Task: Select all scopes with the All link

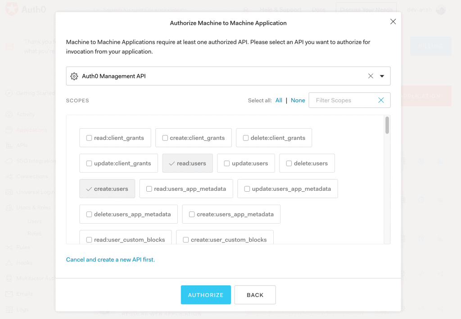Action: point(279,100)
